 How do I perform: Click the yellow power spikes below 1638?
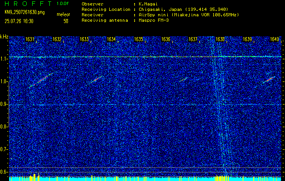(x=222, y=178)
